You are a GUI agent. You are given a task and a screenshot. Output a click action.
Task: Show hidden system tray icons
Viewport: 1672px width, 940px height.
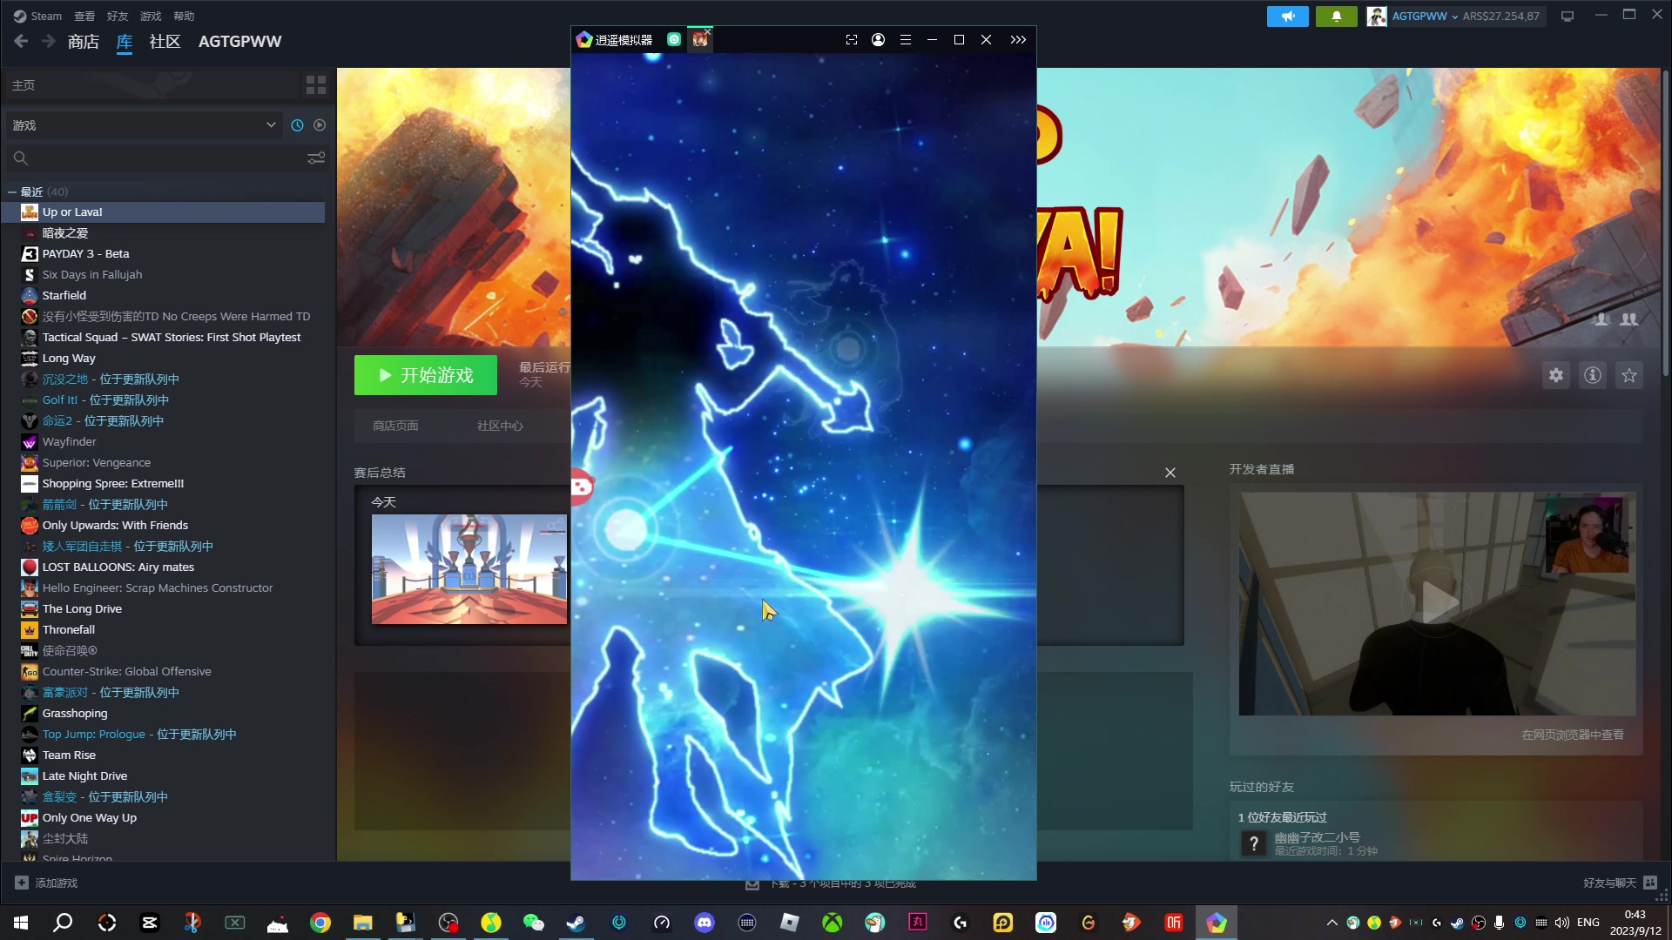(1332, 923)
